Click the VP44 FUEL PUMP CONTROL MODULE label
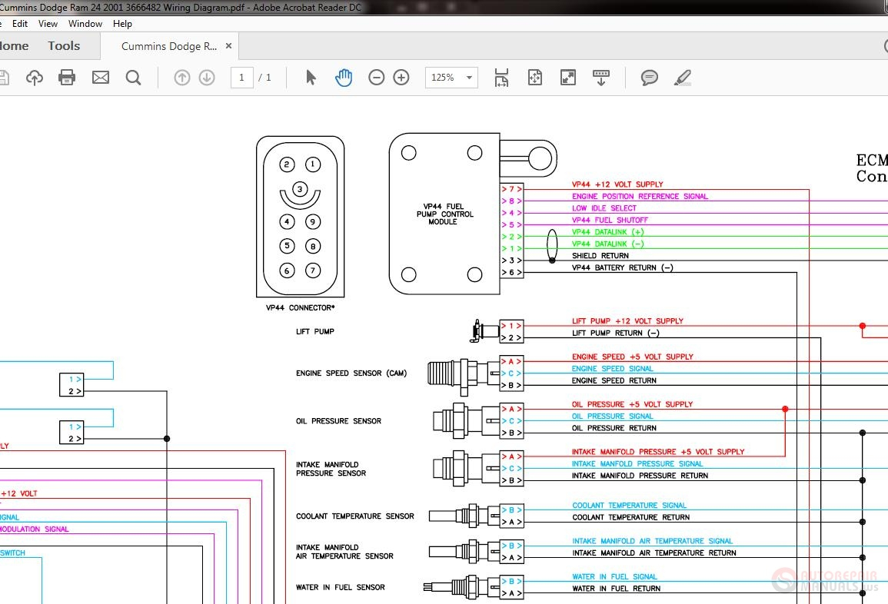The image size is (888, 604). (444, 214)
